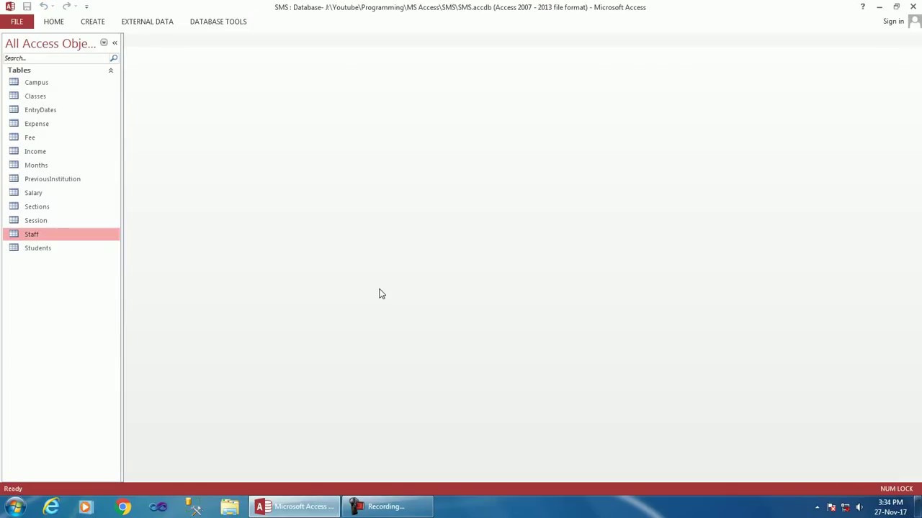This screenshot has height=518, width=922.
Task: Open the EXTERNAL DATA ribbon tab
Action: (x=147, y=22)
